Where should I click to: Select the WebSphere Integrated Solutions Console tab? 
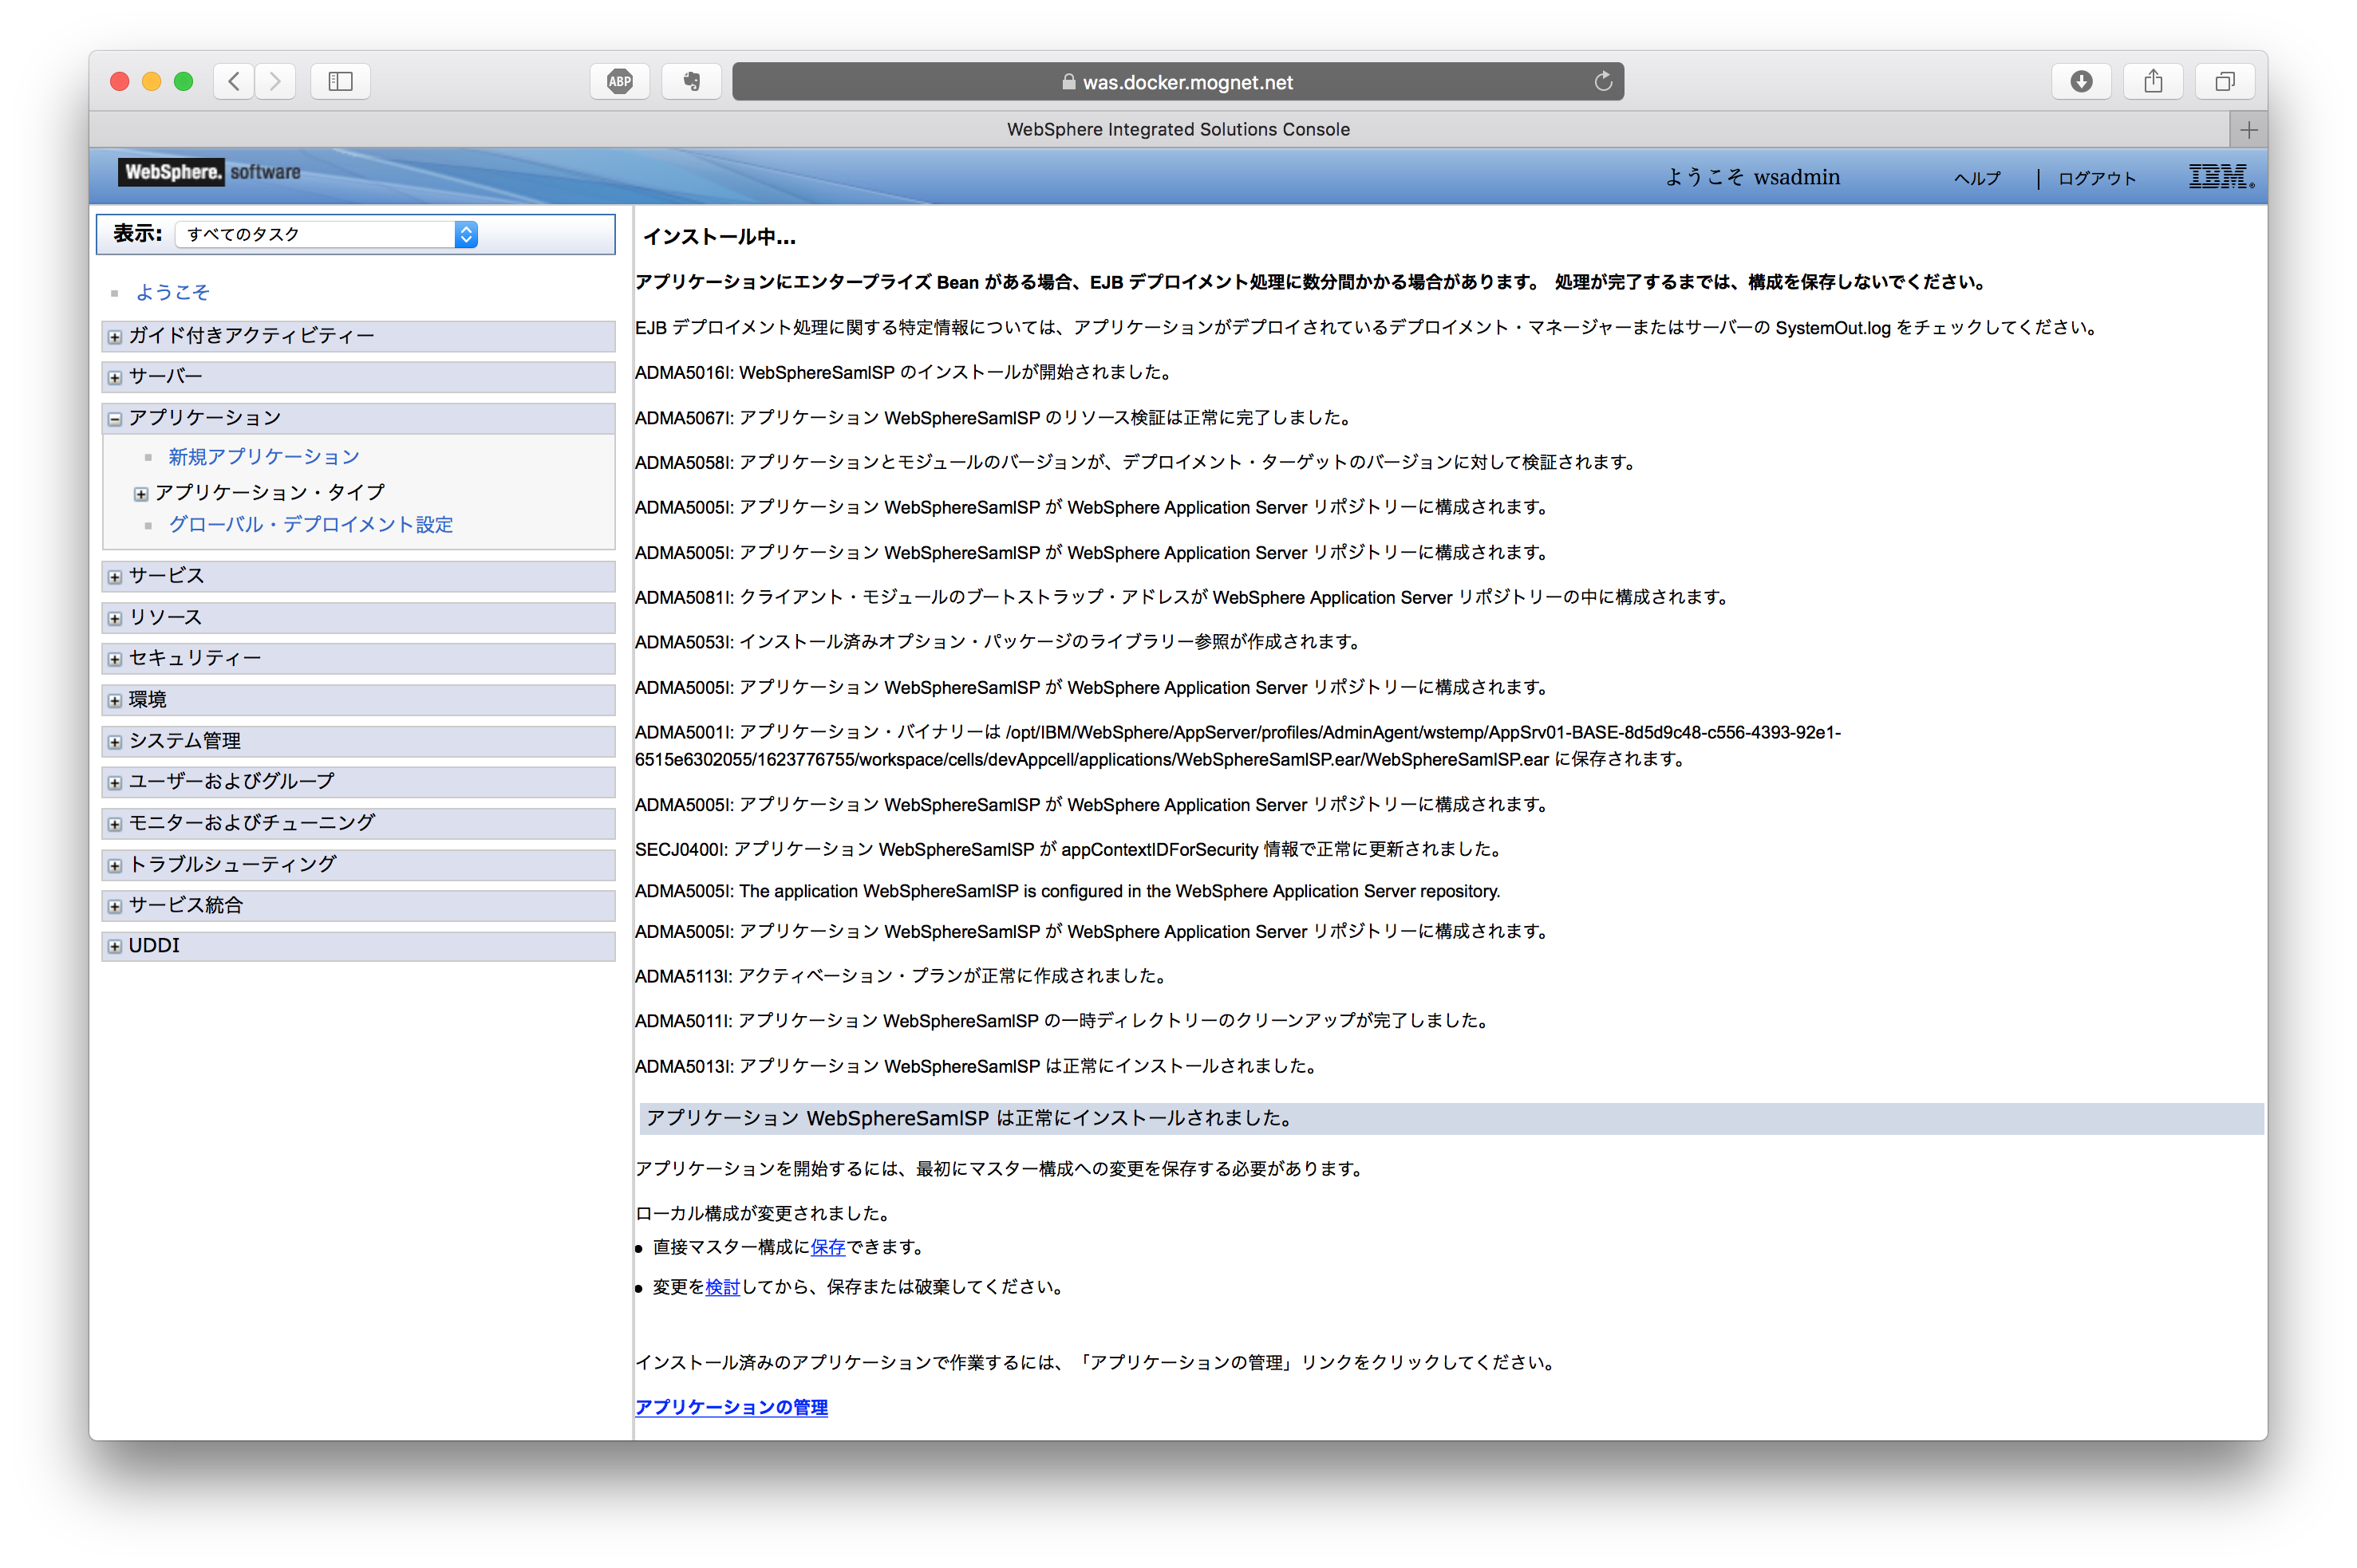[1178, 128]
